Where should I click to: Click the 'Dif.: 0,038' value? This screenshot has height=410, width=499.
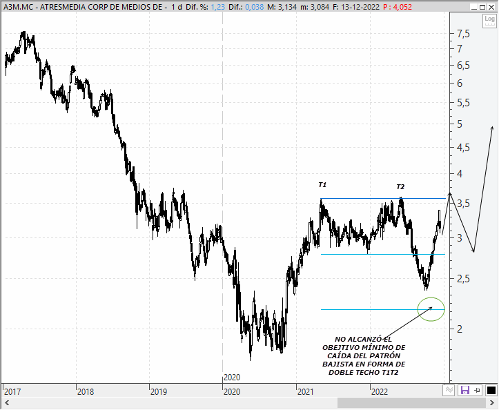coord(246,7)
